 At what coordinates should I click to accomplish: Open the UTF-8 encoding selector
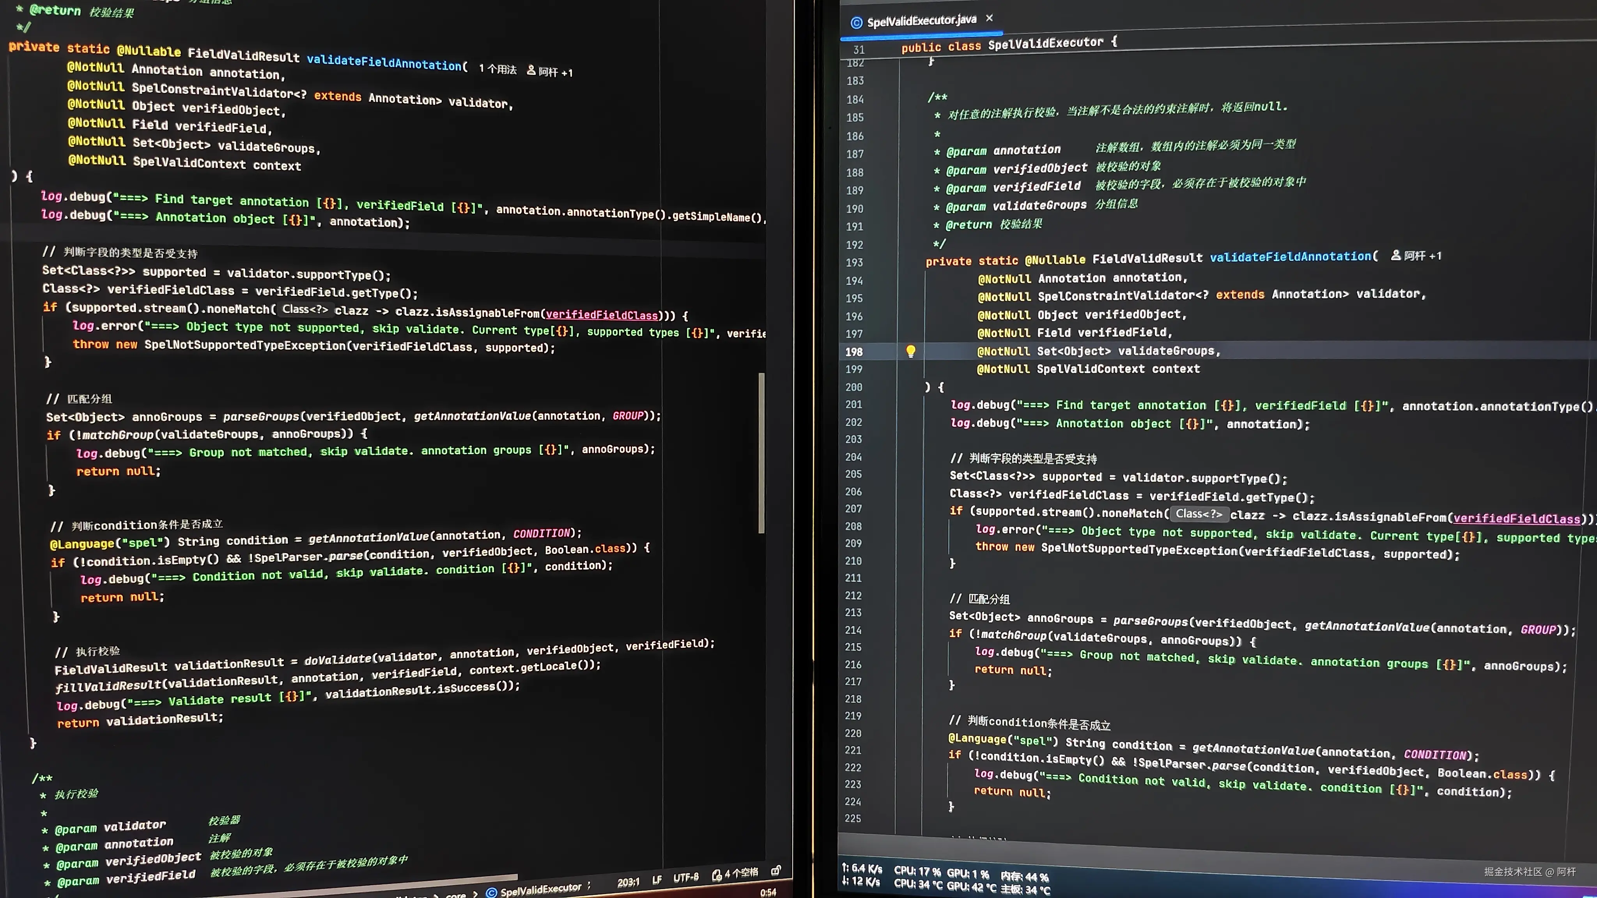[686, 878]
